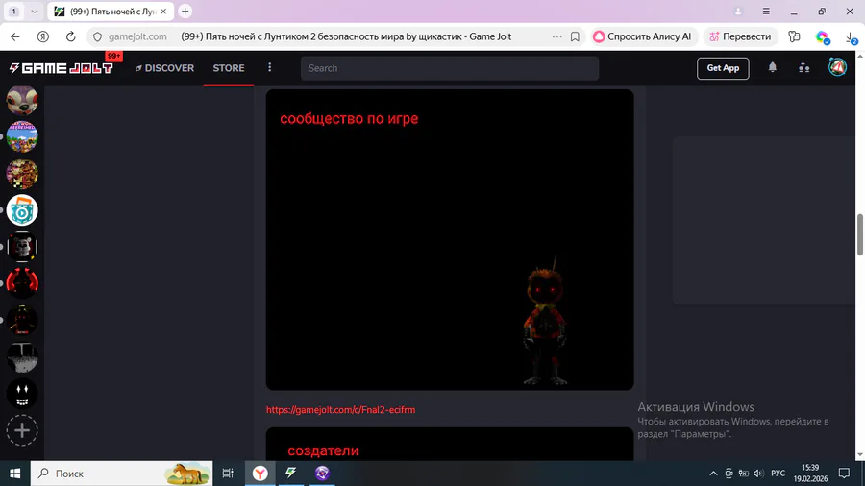Screen dimensions: 865x486
Task: Focus the Game Jolt Search field
Action: [450, 68]
